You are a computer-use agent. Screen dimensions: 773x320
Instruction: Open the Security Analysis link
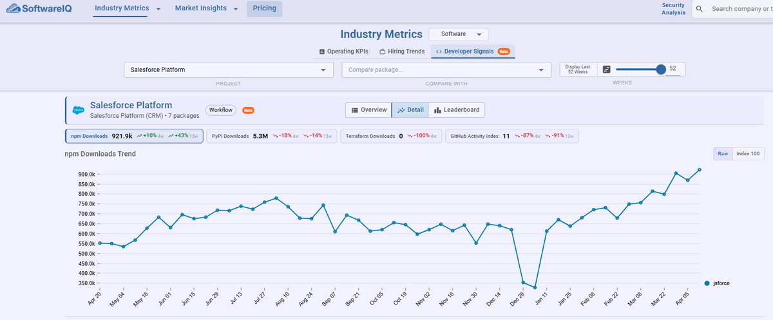coord(674,8)
